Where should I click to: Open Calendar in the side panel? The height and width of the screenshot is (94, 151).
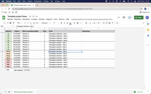(148, 24)
